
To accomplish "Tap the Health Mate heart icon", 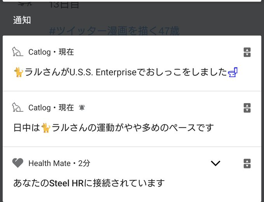I will 18,163.
